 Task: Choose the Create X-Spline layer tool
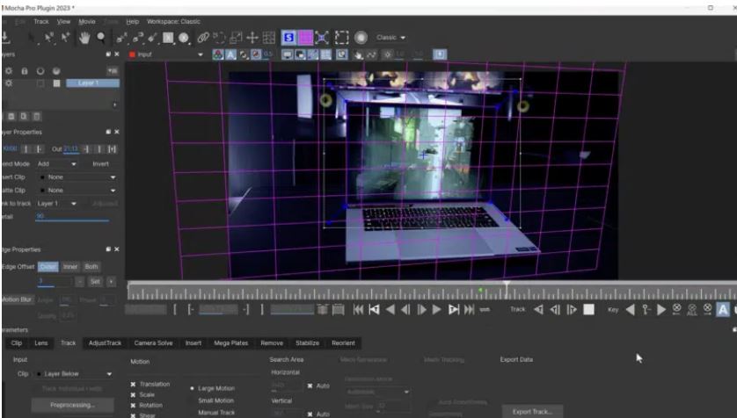point(121,38)
